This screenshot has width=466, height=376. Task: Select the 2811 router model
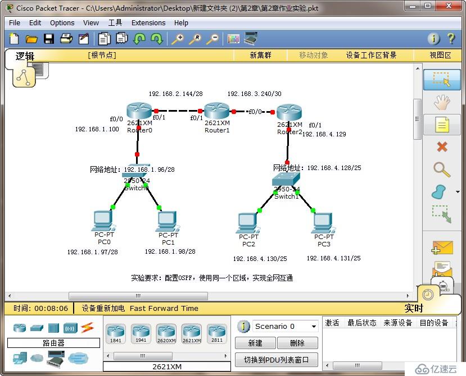[217, 333]
